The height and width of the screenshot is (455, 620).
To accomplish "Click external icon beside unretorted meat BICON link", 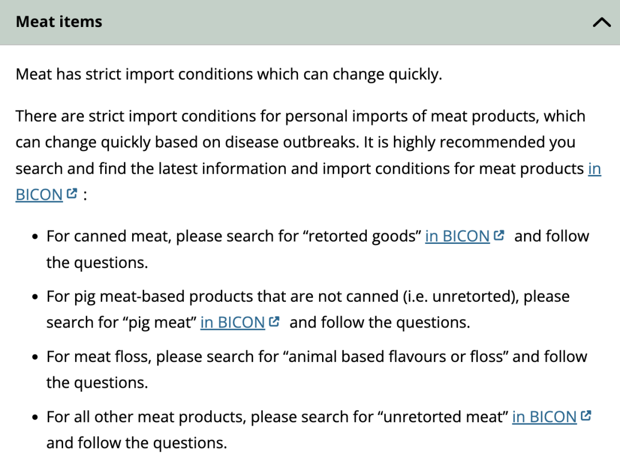I will click(x=586, y=416).
